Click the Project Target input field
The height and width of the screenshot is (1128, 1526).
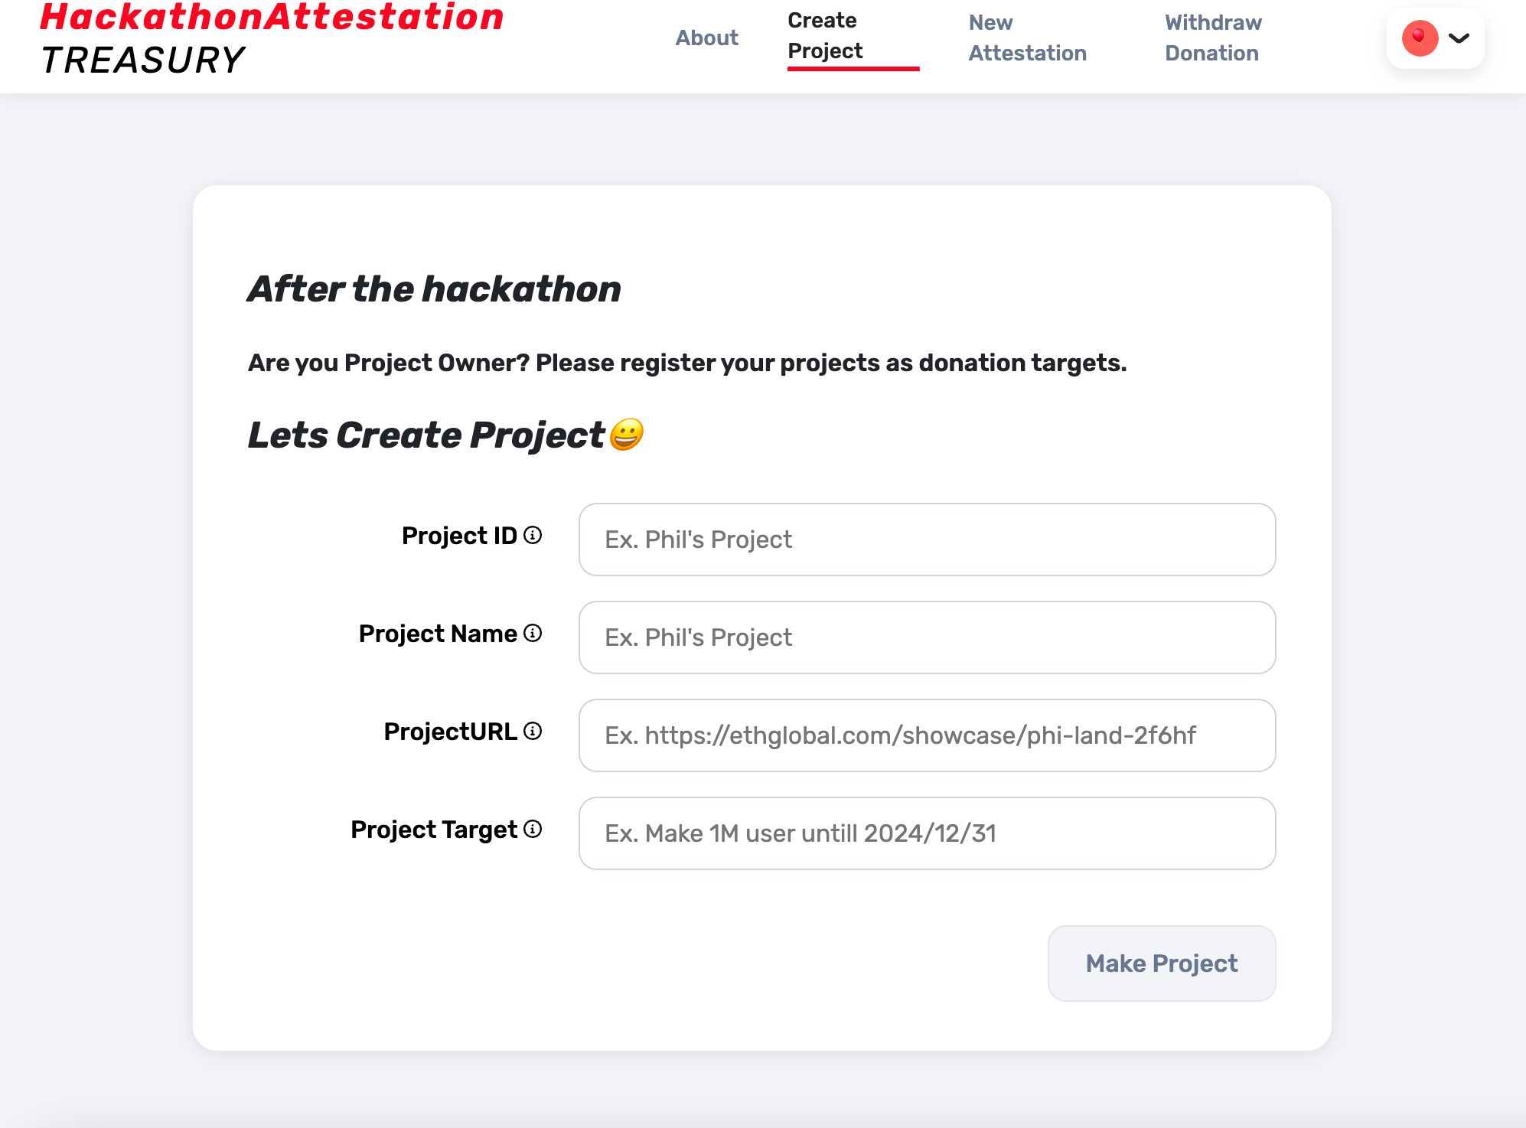coord(927,833)
